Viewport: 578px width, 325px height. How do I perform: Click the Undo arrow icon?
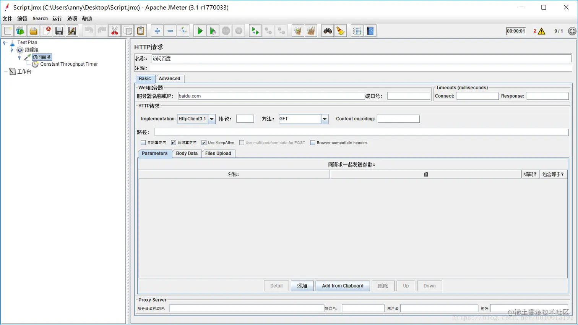point(89,31)
